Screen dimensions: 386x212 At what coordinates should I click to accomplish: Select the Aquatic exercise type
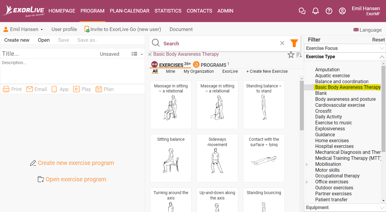332,75
